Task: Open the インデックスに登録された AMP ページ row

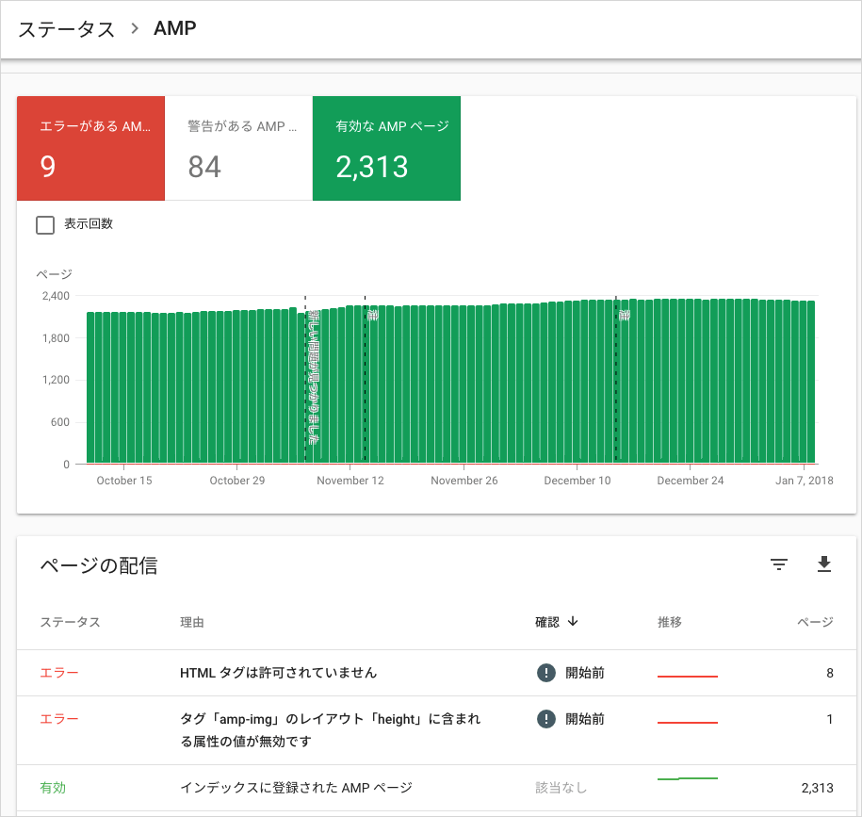Action: coord(436,788)
